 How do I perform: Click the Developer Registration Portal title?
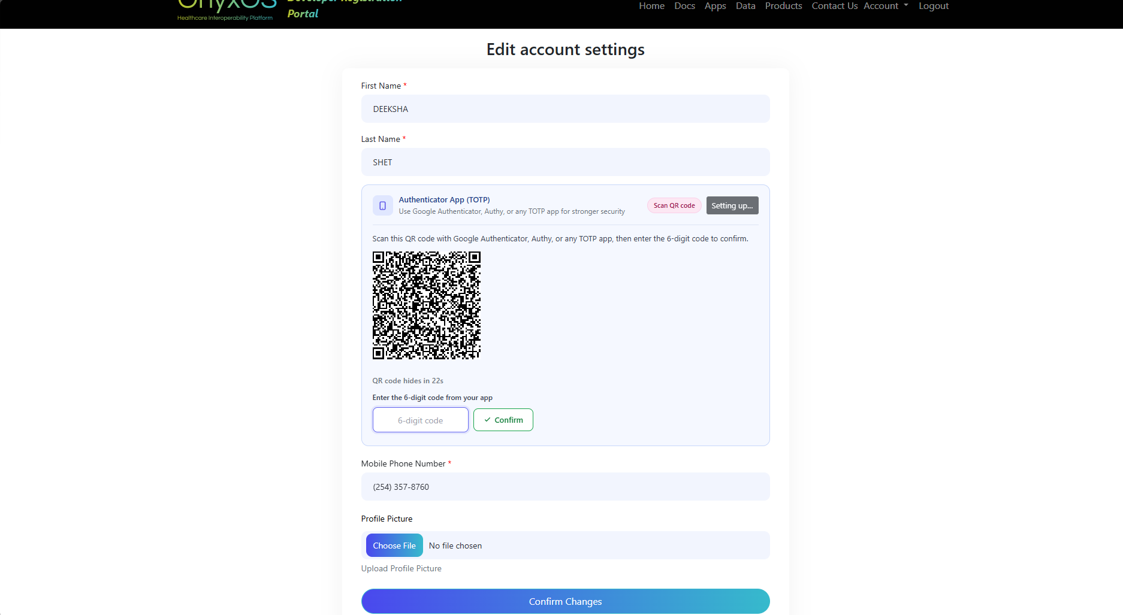[345, 7]
